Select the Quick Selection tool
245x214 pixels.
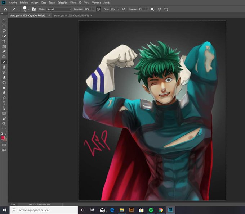[4, 36]
